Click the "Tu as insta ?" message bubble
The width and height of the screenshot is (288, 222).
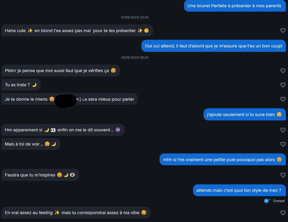pyautogui.click(x=21, y=85)
